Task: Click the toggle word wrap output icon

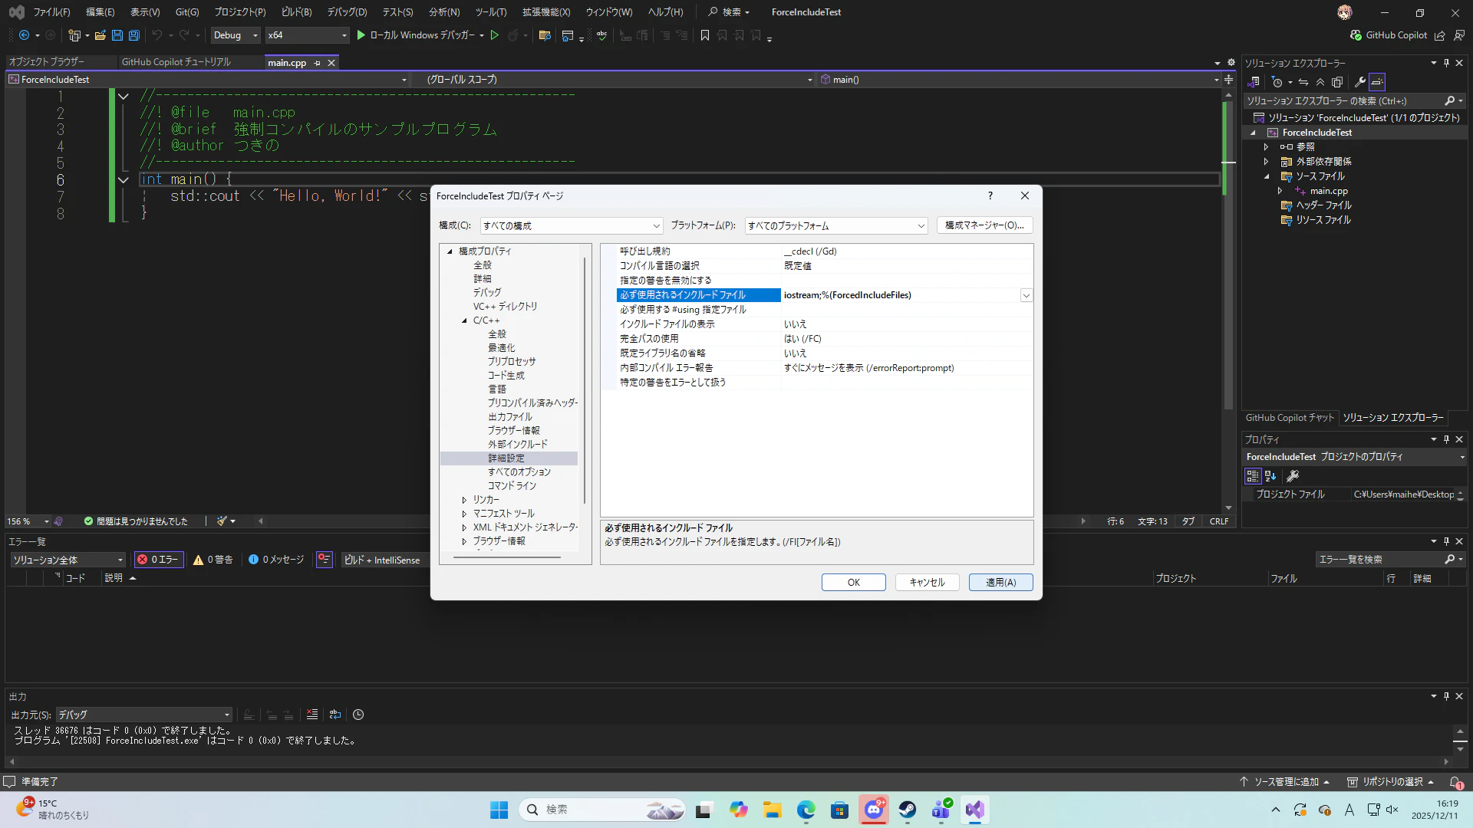Action: 335,715
